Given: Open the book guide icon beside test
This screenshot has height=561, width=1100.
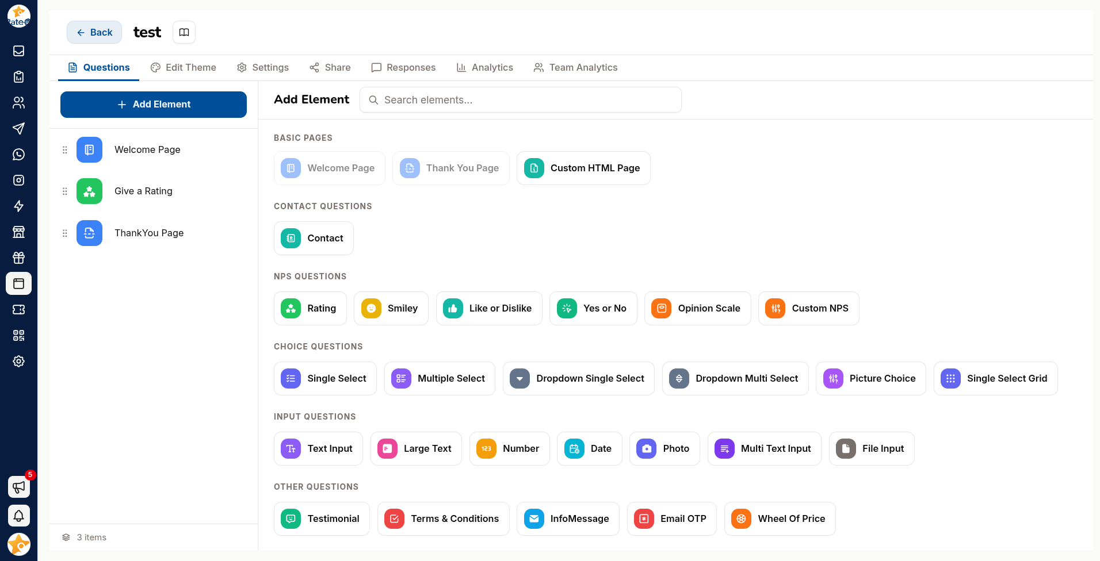Looking at the screenshot, I should pos(184,32).
